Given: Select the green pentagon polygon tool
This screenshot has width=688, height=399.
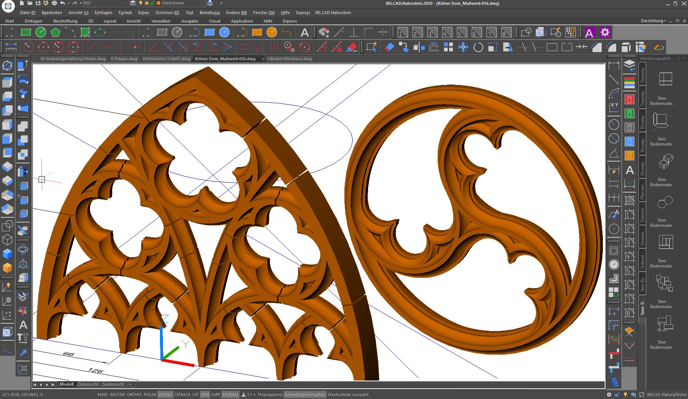Looking at the screenshot, I should tap(56, 33).
